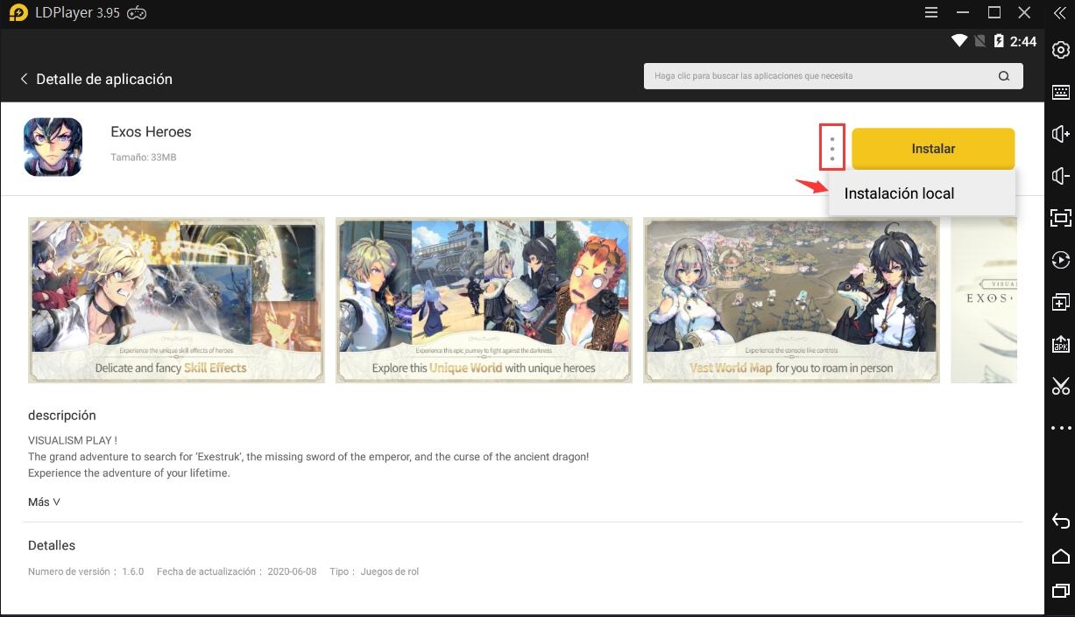Click the Exos Heroes title text

151,132
